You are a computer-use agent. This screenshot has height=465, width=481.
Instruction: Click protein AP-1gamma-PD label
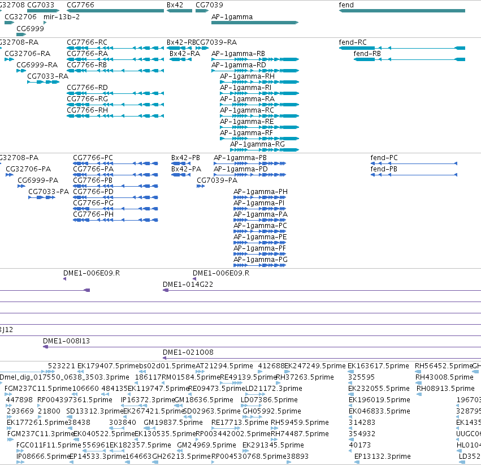click(x=241, y=169)
